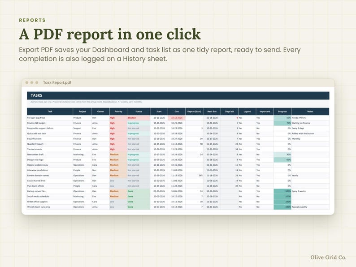Screen dimensions: 356x267
Task: Click the 30% progress cell
Action: [x=282, y=155]
